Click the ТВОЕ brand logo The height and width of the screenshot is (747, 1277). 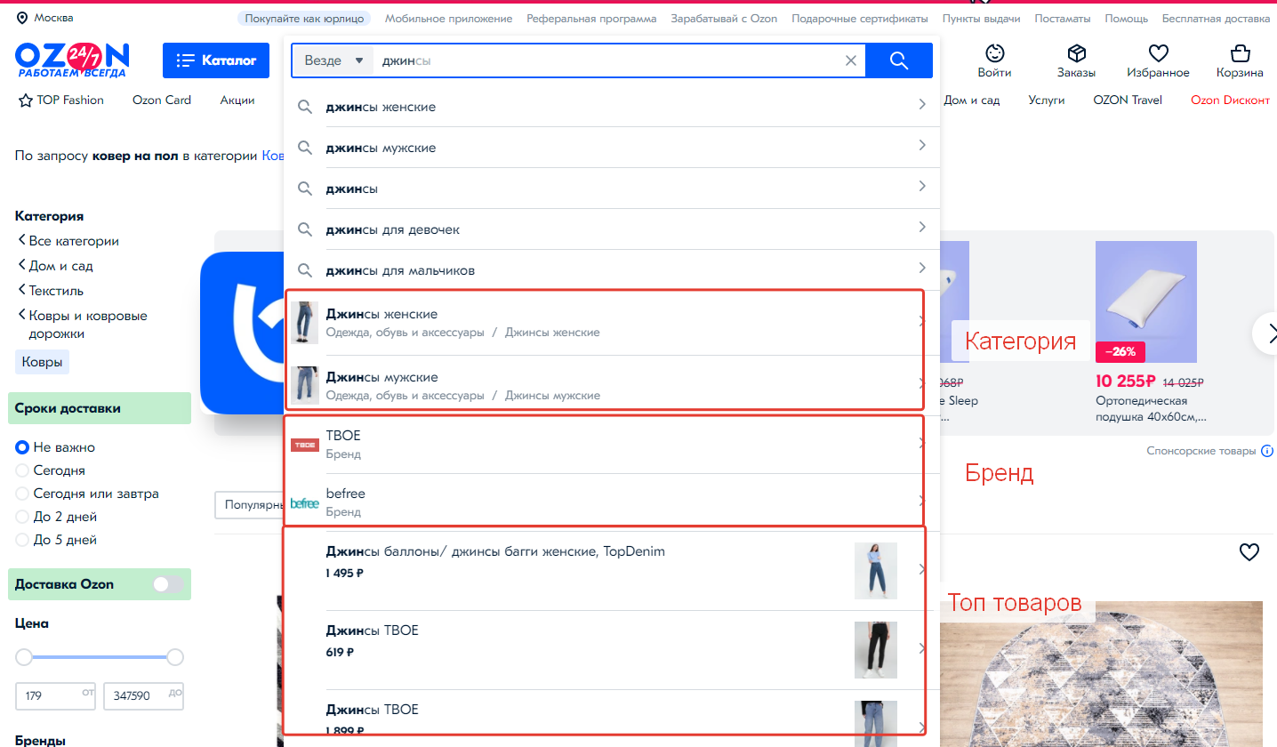coord(305,445)
